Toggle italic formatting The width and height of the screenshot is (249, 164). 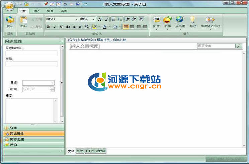55,27
